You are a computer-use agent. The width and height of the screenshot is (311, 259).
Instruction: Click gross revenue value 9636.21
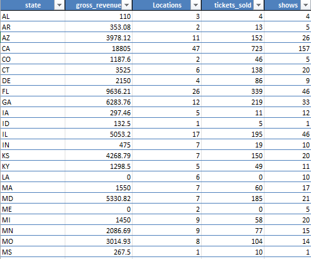118,91
